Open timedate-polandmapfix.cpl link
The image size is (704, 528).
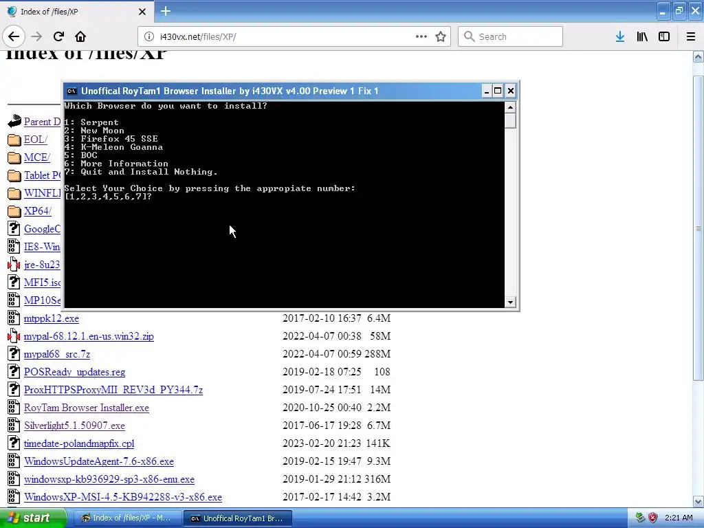click(79, 443)
